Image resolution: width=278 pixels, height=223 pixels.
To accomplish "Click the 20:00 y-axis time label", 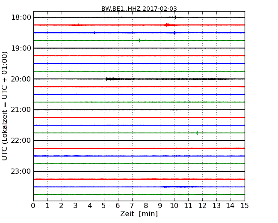I will click(21, 79).
